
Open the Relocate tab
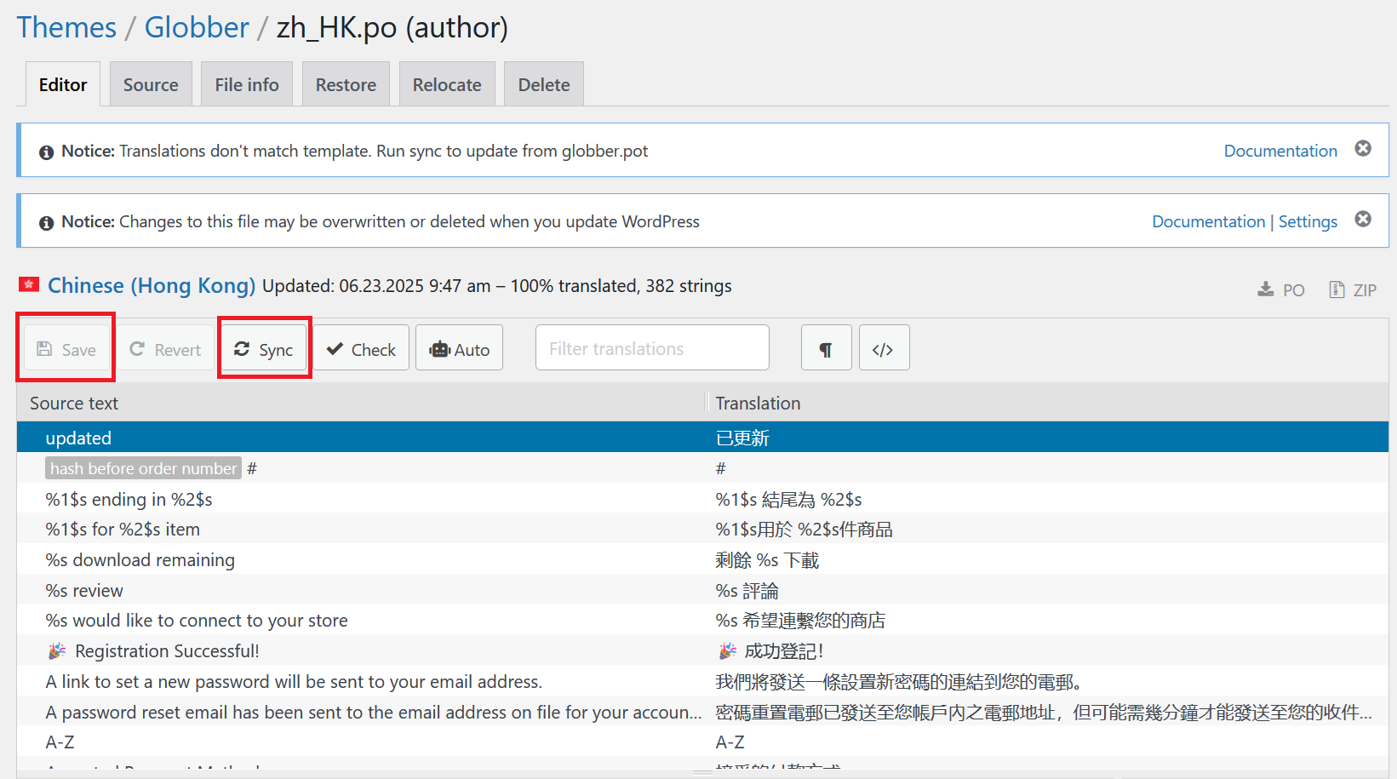(x=447, y=84)
